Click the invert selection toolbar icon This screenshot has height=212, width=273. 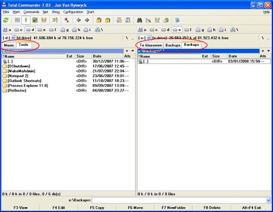pyautogui.click(x=55, y=20)
